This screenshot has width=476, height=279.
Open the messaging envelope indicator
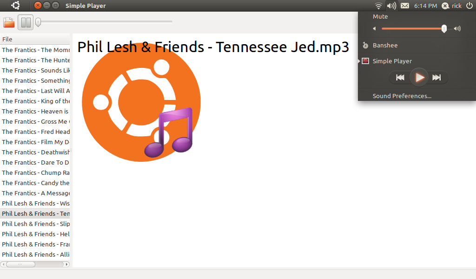click(x=405, y=6)
